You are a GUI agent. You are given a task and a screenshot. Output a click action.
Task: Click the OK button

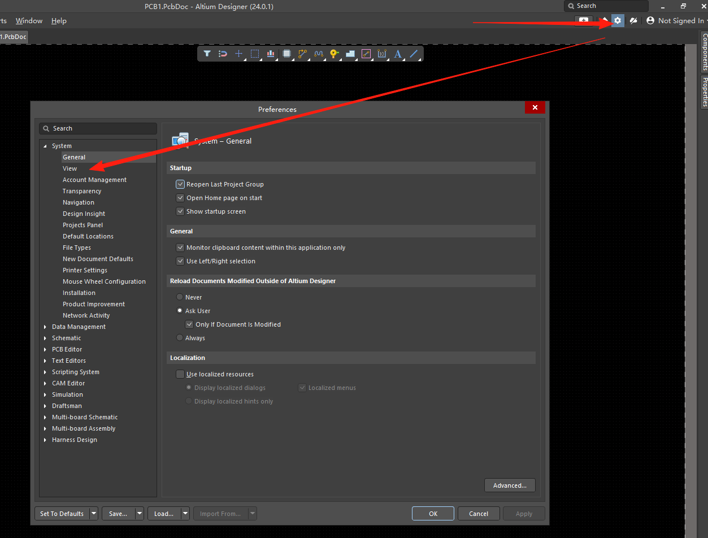click(x=433, y=514)
